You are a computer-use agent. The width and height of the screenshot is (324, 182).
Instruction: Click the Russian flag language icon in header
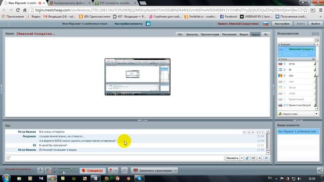pyautogui.click(x=266, y=24)
